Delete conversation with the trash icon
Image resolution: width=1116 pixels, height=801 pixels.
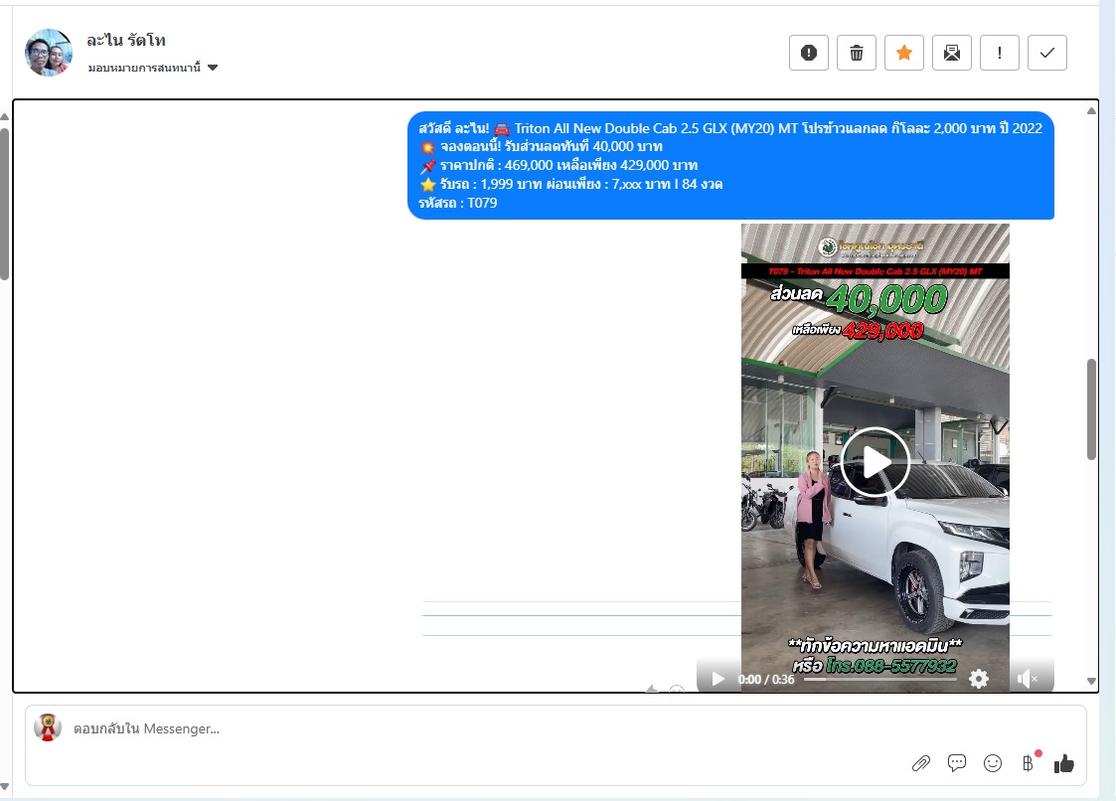click(x=856, y=53)
